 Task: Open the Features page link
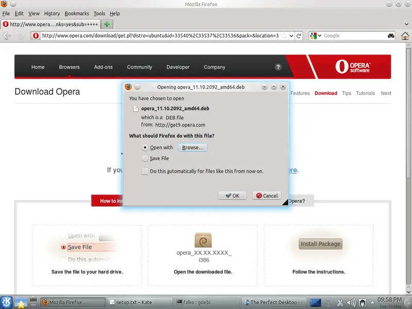300,93
